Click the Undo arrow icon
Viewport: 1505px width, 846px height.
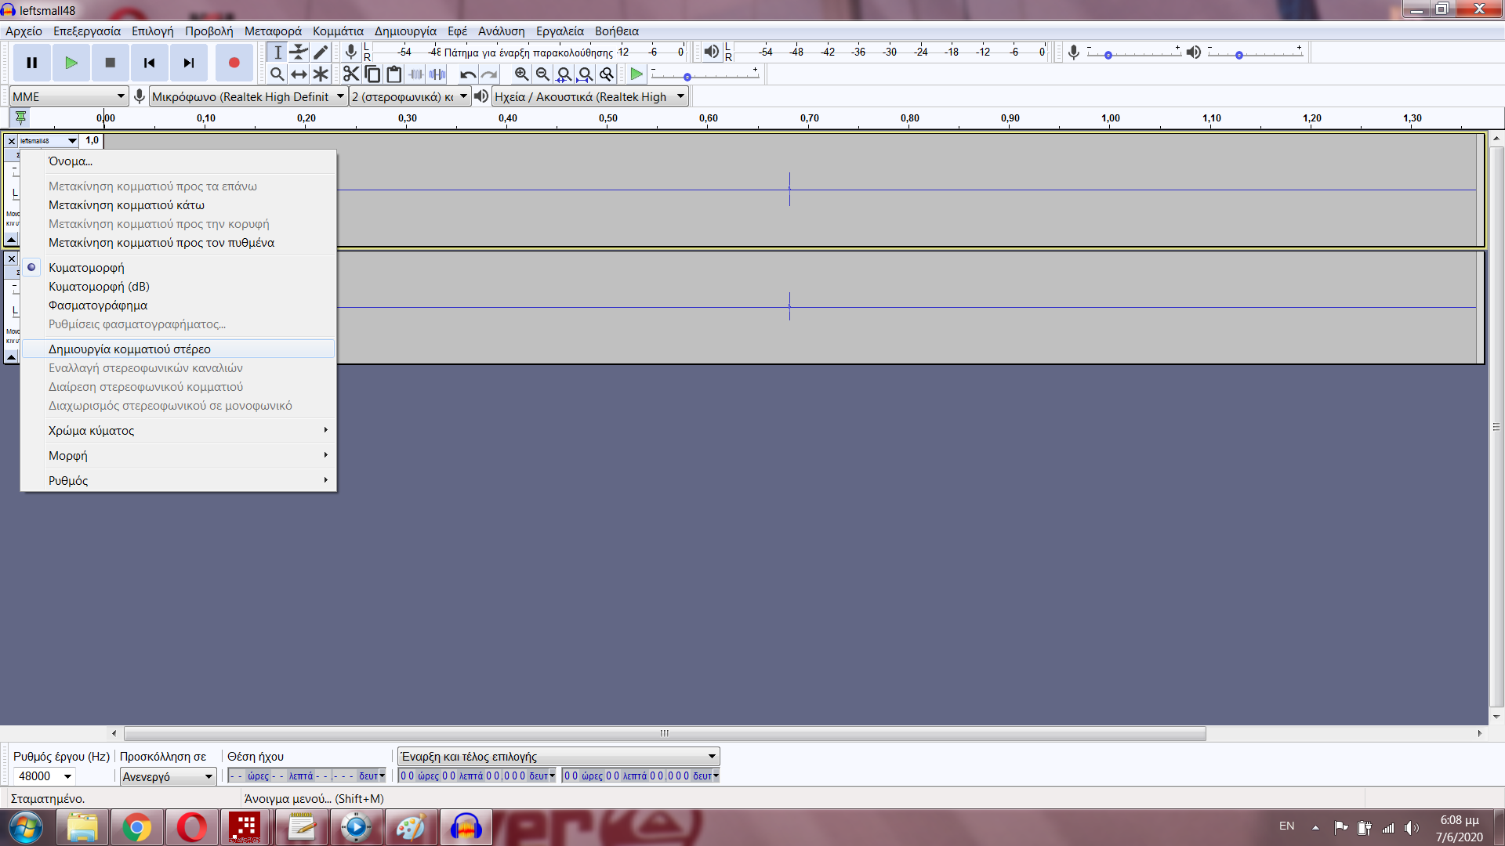click(x=468, y=74)
